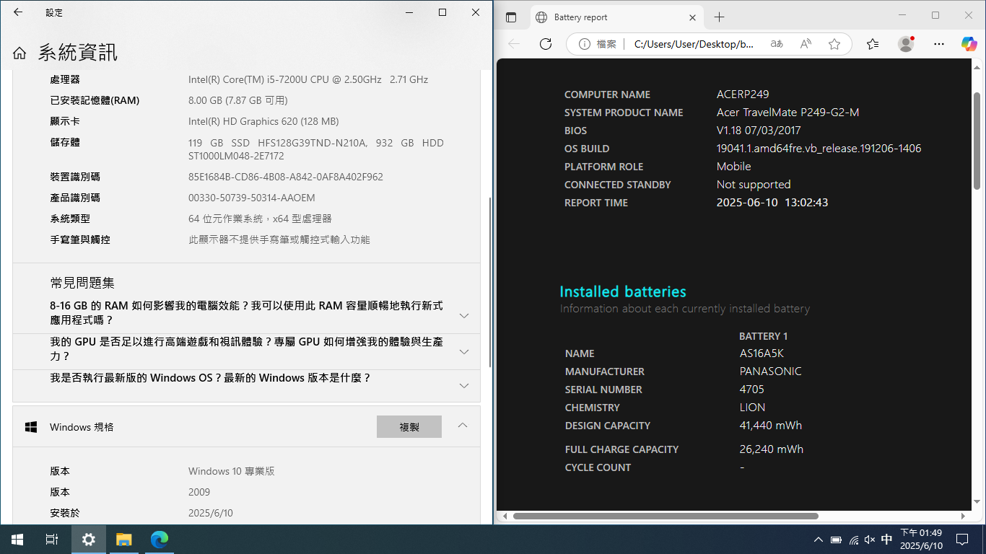This screenshot has height=554, width=986.
Task: Click the network icon in system tray
Action: 854,540
